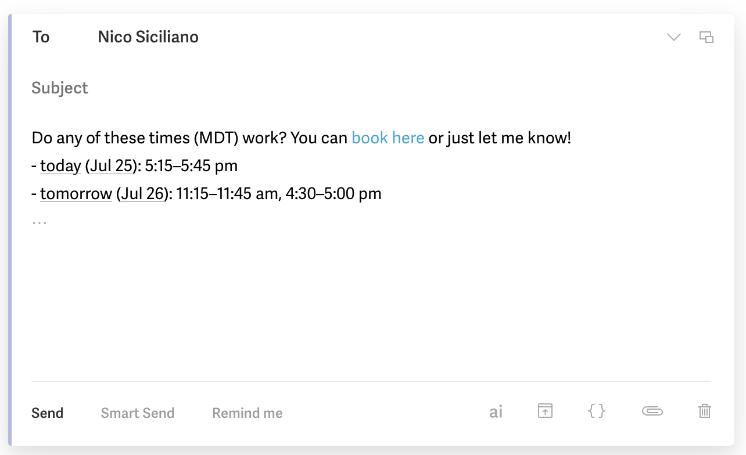Pop out compose window icon
Screen dimensions: 746x455
706,37
